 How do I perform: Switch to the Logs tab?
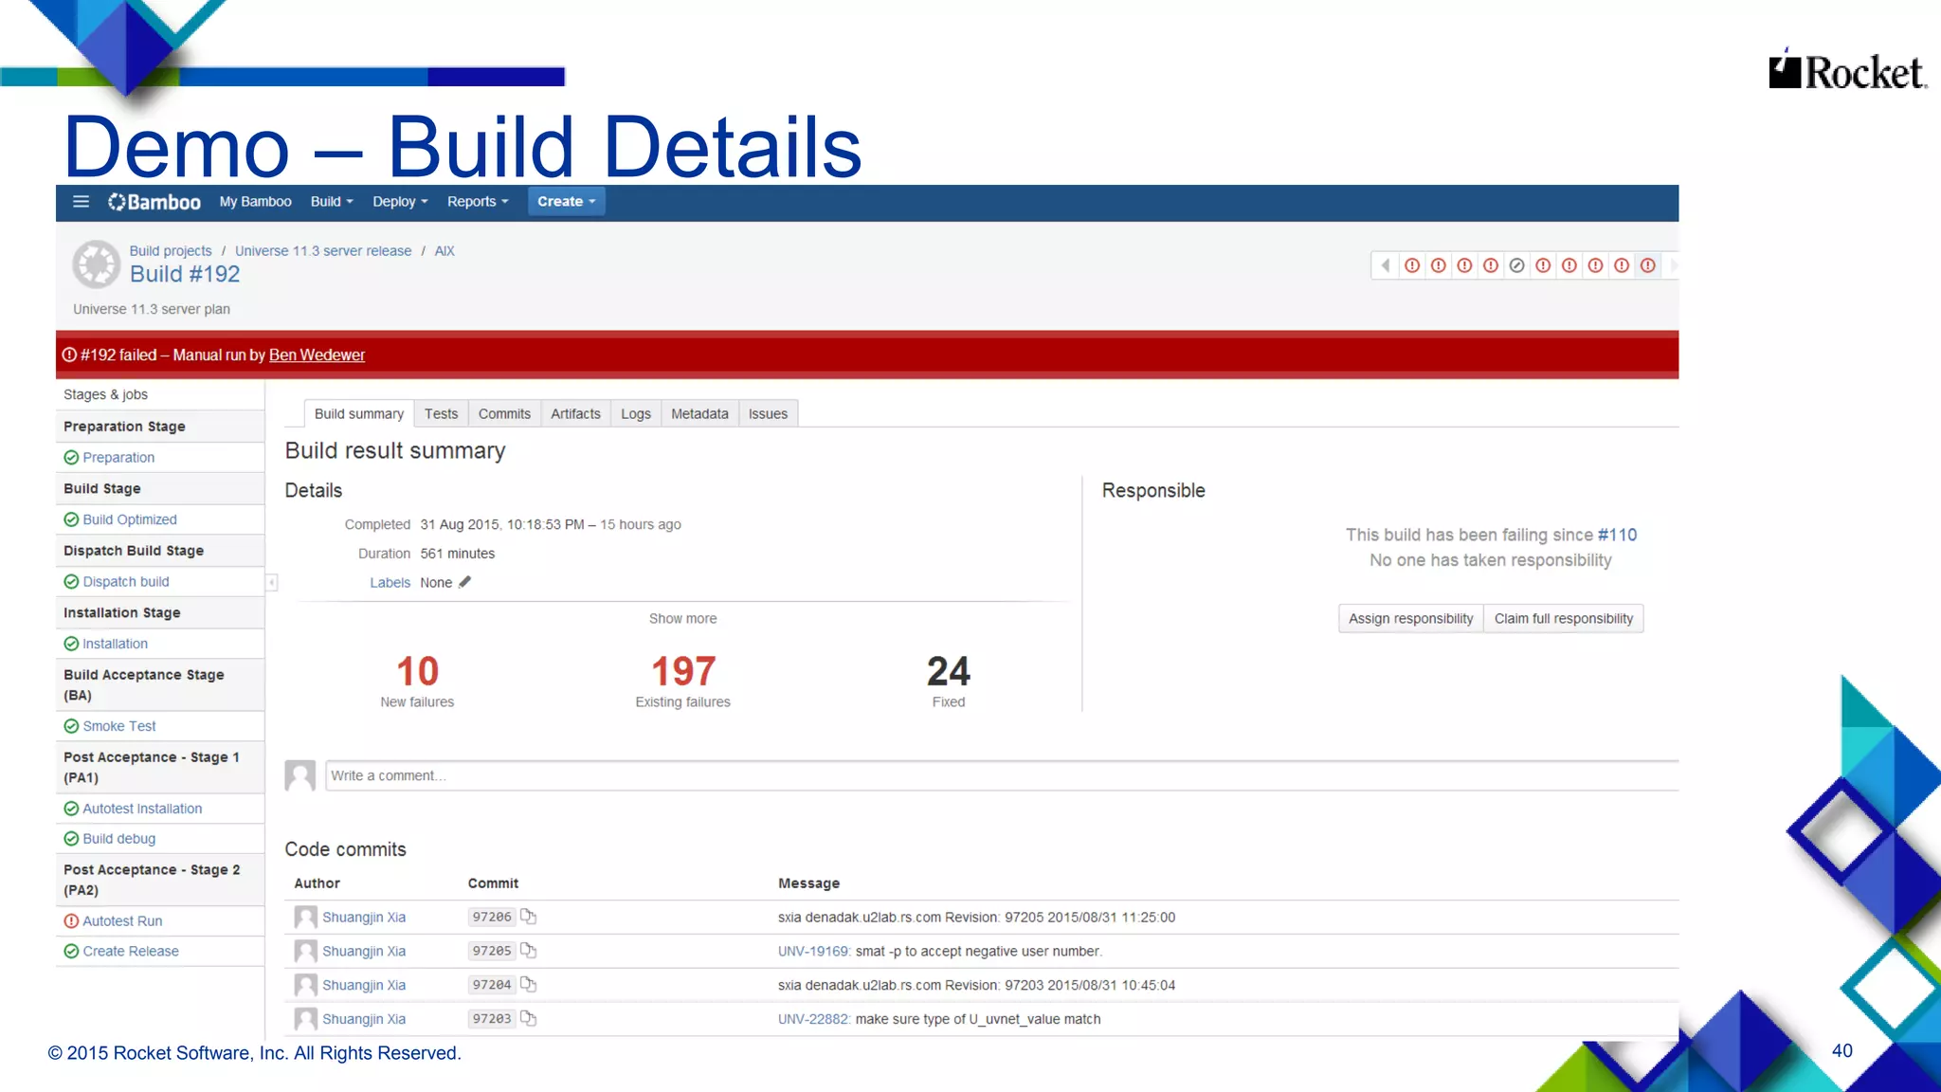[636, 414]
